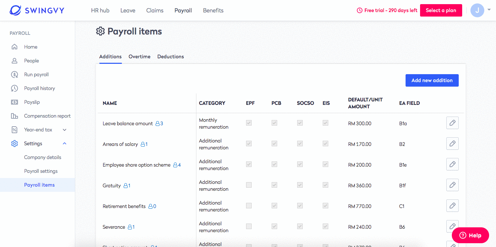The image size is (496, 247).
Task: Switch to the Claims section
Action: (x=155, y=10)
